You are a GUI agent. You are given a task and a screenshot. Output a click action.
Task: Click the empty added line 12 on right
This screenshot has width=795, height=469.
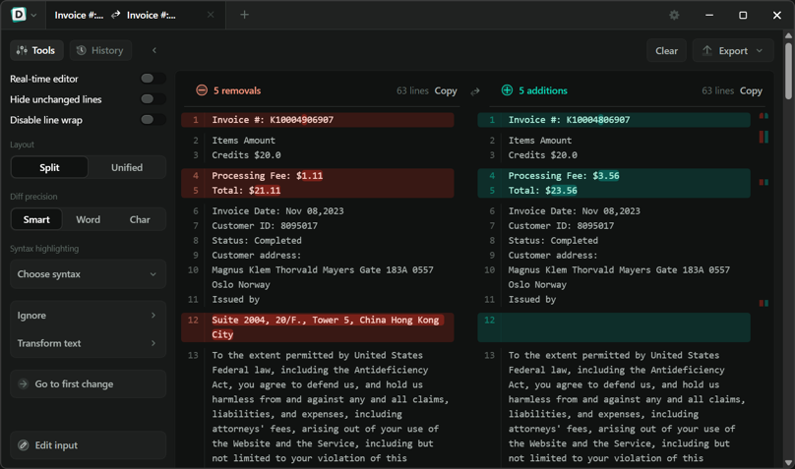pos(614,327)
